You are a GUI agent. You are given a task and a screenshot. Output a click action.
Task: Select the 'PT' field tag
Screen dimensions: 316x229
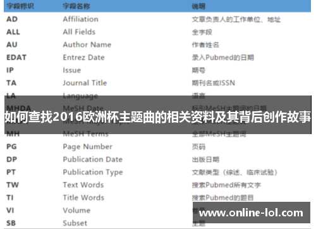coord(11,172)
